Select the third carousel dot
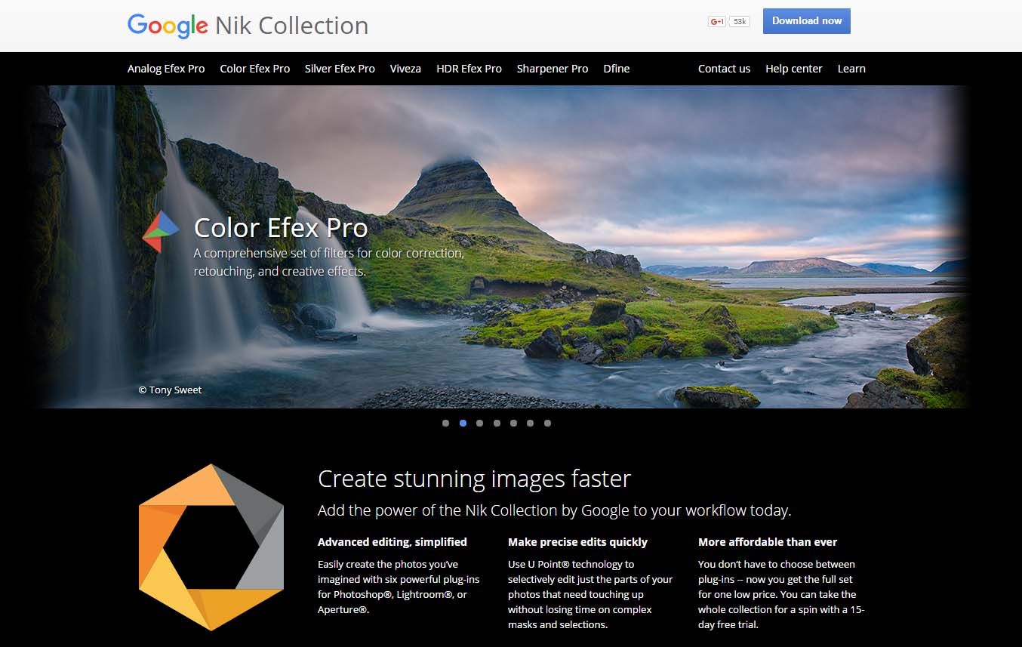This screenshot has width=1022, height=647. pyautogui.click(x=479, y=423)
